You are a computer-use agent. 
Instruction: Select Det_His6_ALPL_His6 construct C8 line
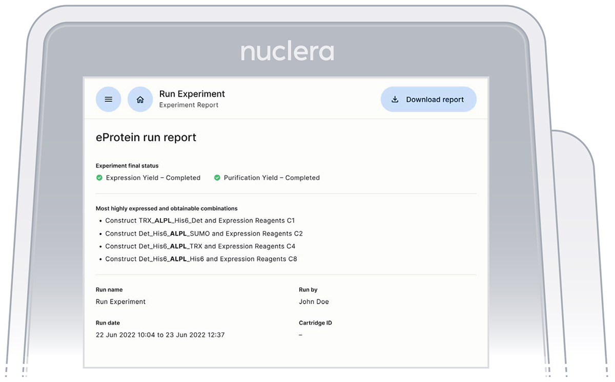[201, 259]
